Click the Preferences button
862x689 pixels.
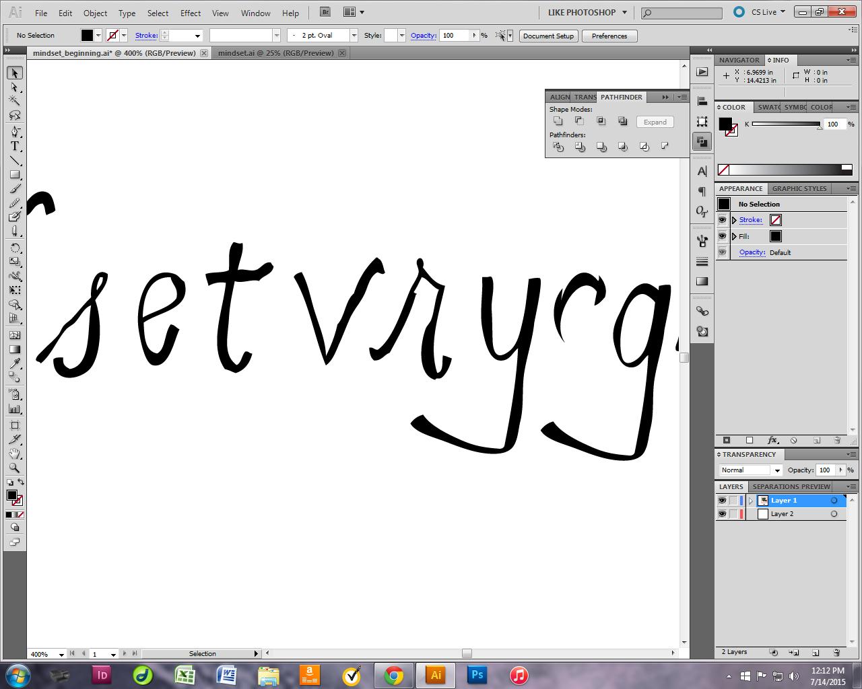(609, 36)
